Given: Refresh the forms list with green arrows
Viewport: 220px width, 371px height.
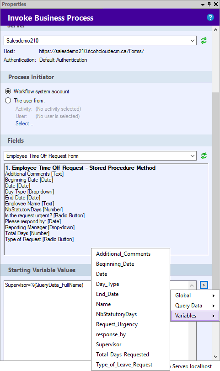Looking at the screenshot, I should [x=204, y=156].
